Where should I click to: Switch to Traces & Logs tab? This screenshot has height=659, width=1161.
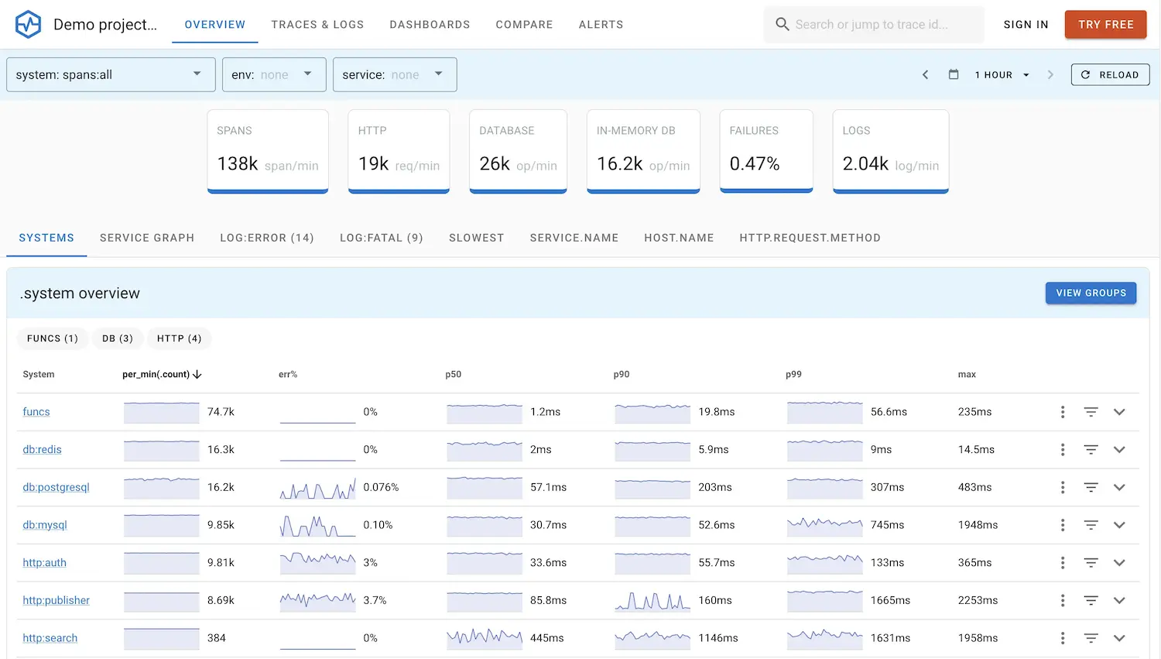tap(317, 25)
